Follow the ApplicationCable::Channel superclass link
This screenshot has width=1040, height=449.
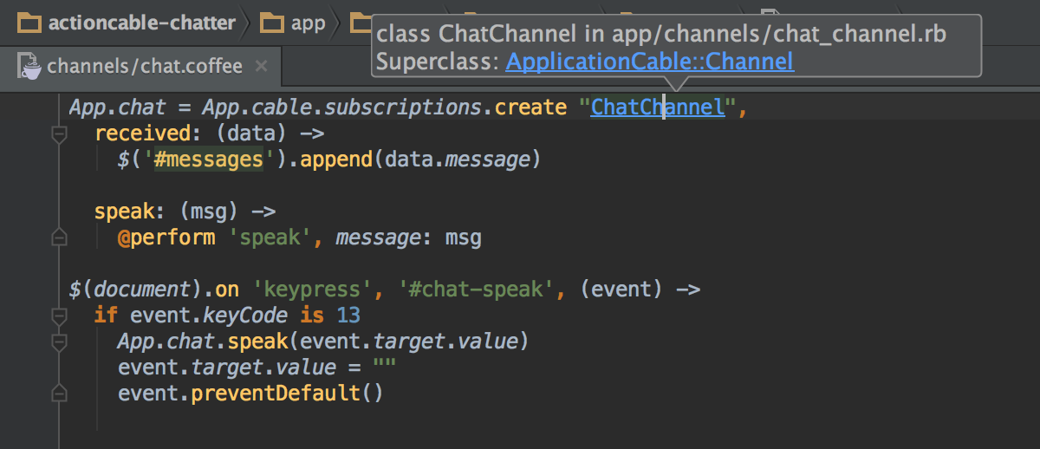click(649, 61)
